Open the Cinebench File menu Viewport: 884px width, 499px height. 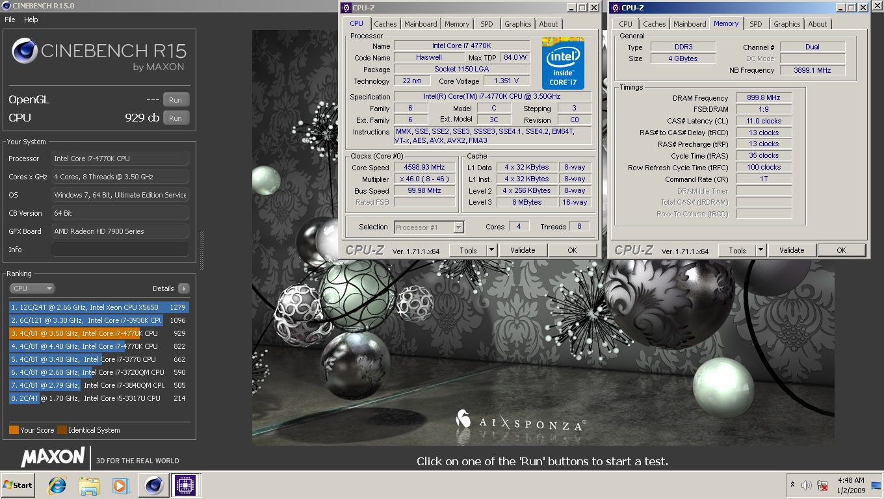[x=10, y=19]
